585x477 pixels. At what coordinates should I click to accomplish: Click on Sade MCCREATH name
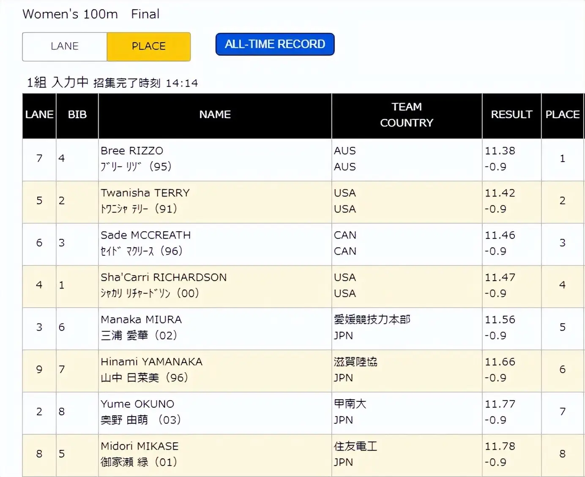tap(145, 235)
